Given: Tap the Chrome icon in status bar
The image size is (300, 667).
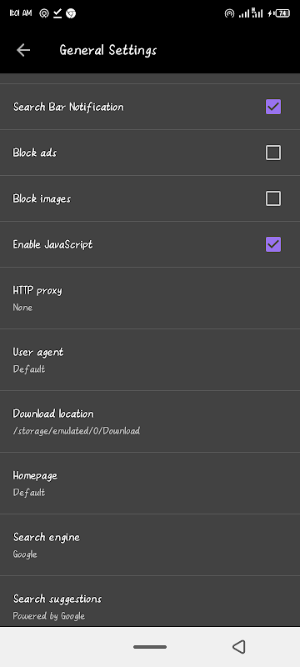Looking at the screenshot, I should 71,13.
